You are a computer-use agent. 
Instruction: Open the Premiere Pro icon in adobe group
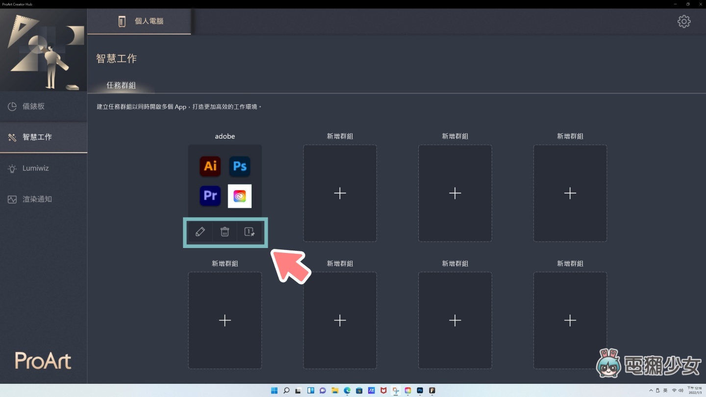pyautogui.click(x=210, y=196)
